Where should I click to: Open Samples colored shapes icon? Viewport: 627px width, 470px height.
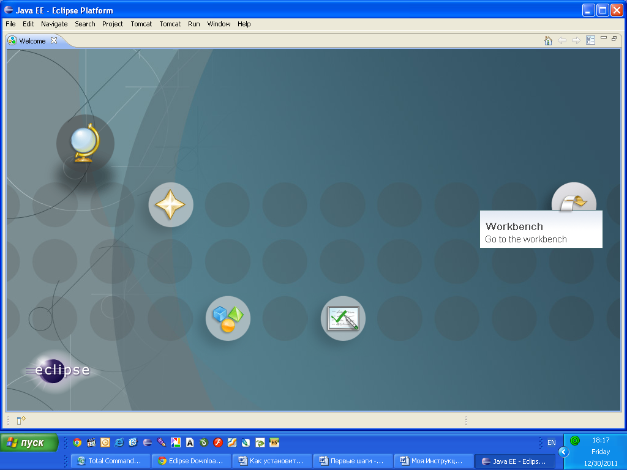point(228,318)
